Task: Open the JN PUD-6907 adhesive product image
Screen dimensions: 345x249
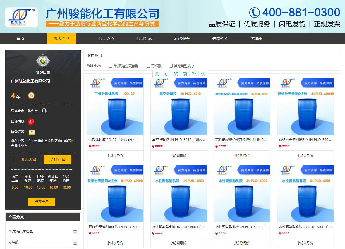Action: coord(242,107)
